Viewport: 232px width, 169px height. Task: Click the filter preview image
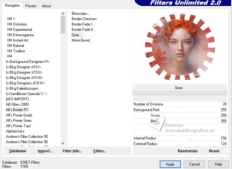click(x=180, y=47)
